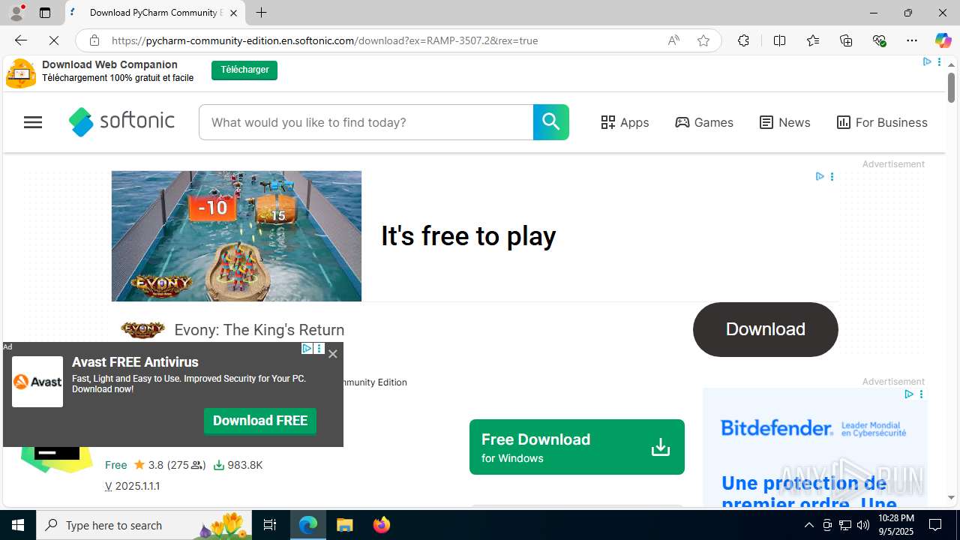
Task: Click AdChoices icon on top banner ad
Action: (x=926, y=62)
